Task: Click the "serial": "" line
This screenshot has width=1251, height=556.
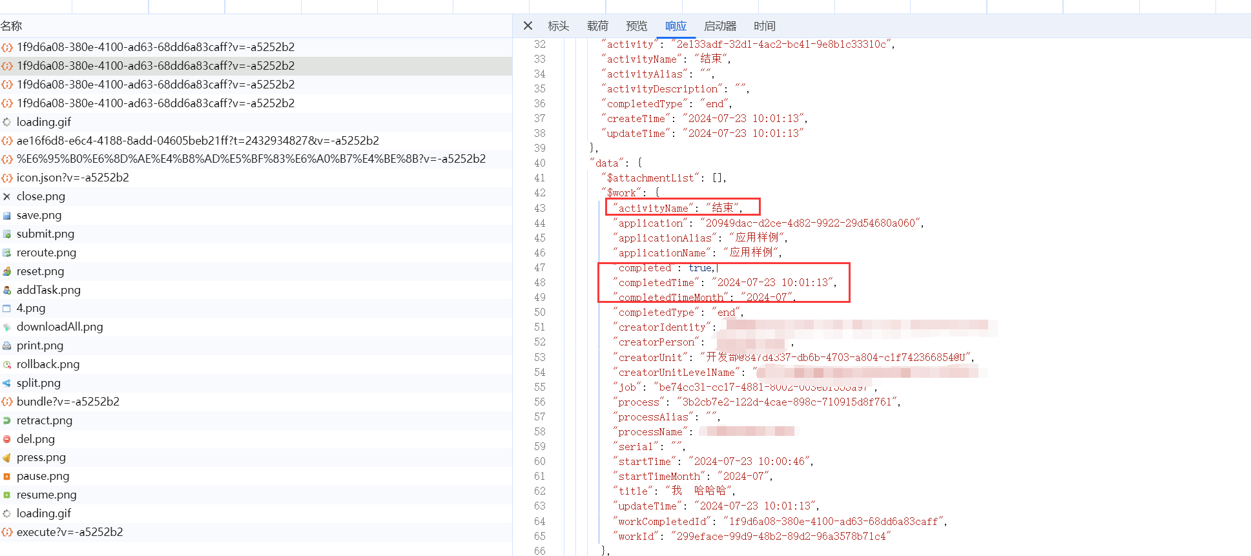Action: (649, 447)
